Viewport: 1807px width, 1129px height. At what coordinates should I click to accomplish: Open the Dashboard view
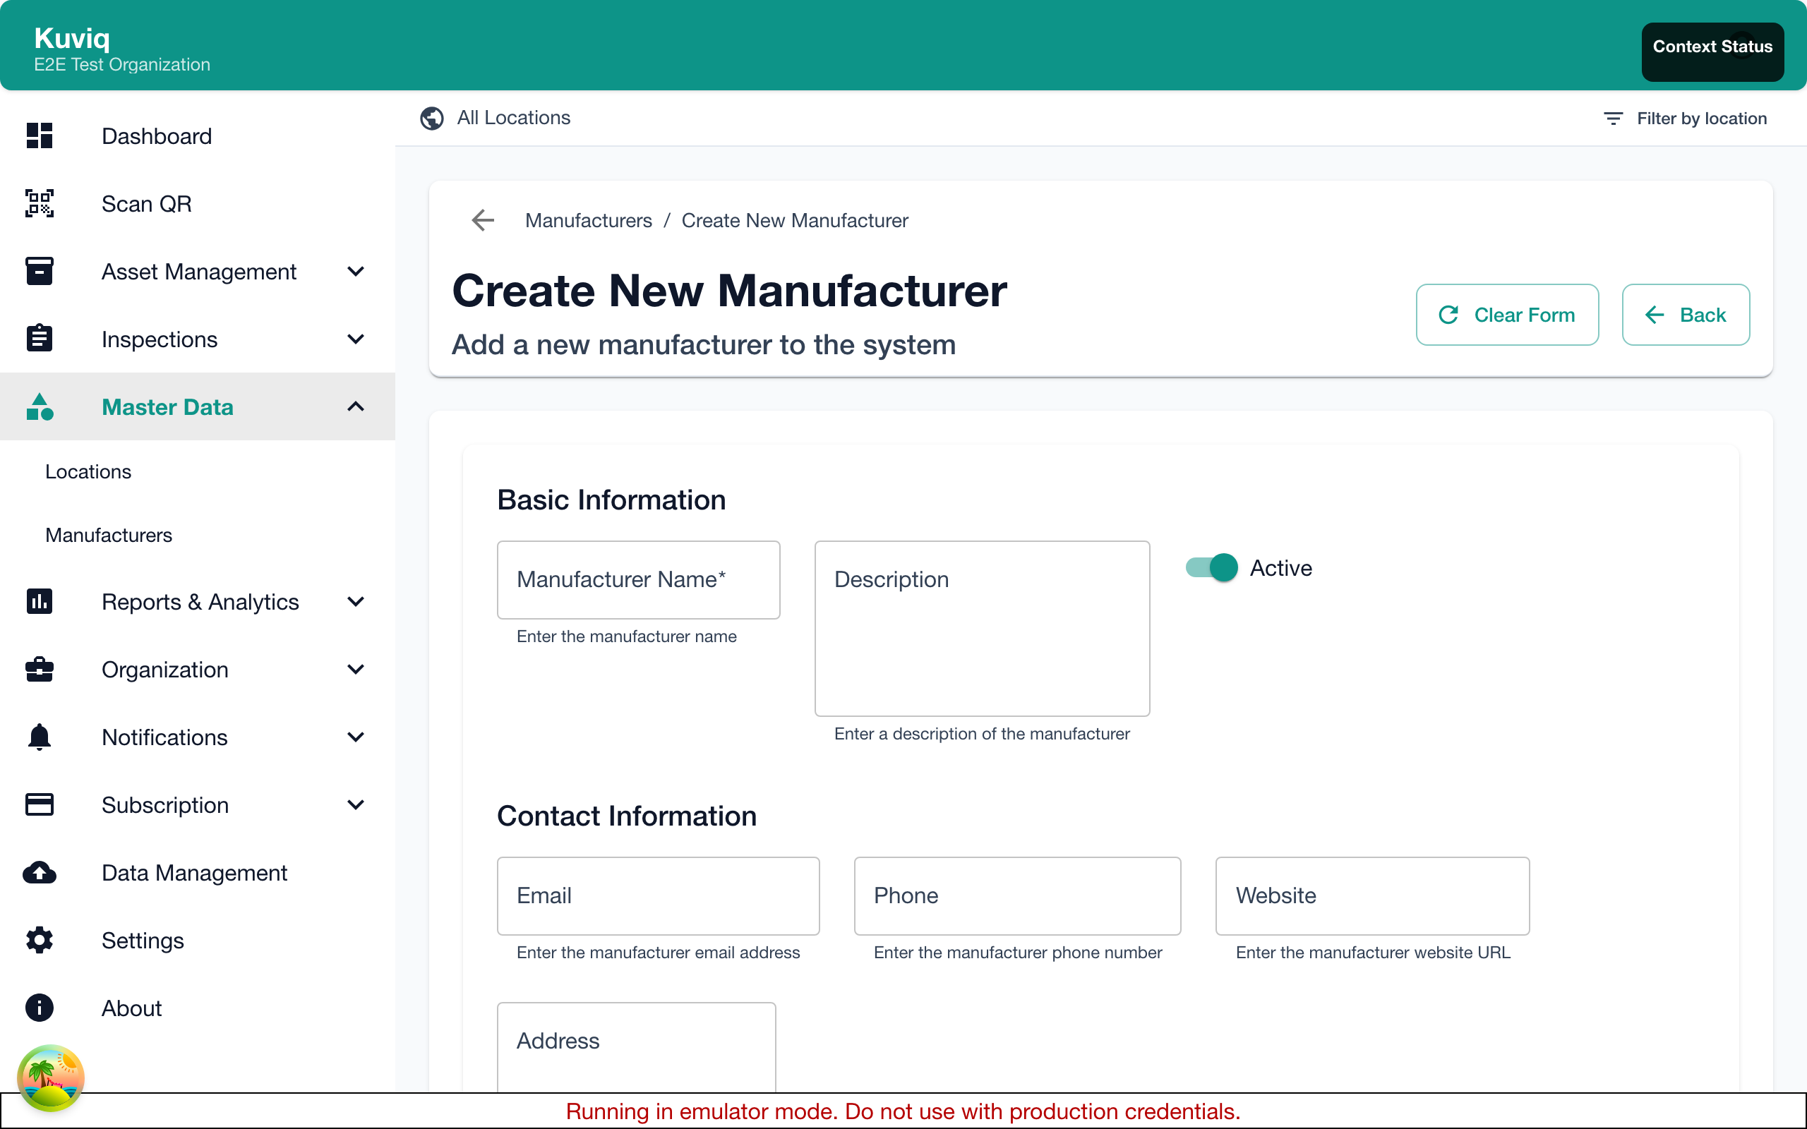coord(156,136)
